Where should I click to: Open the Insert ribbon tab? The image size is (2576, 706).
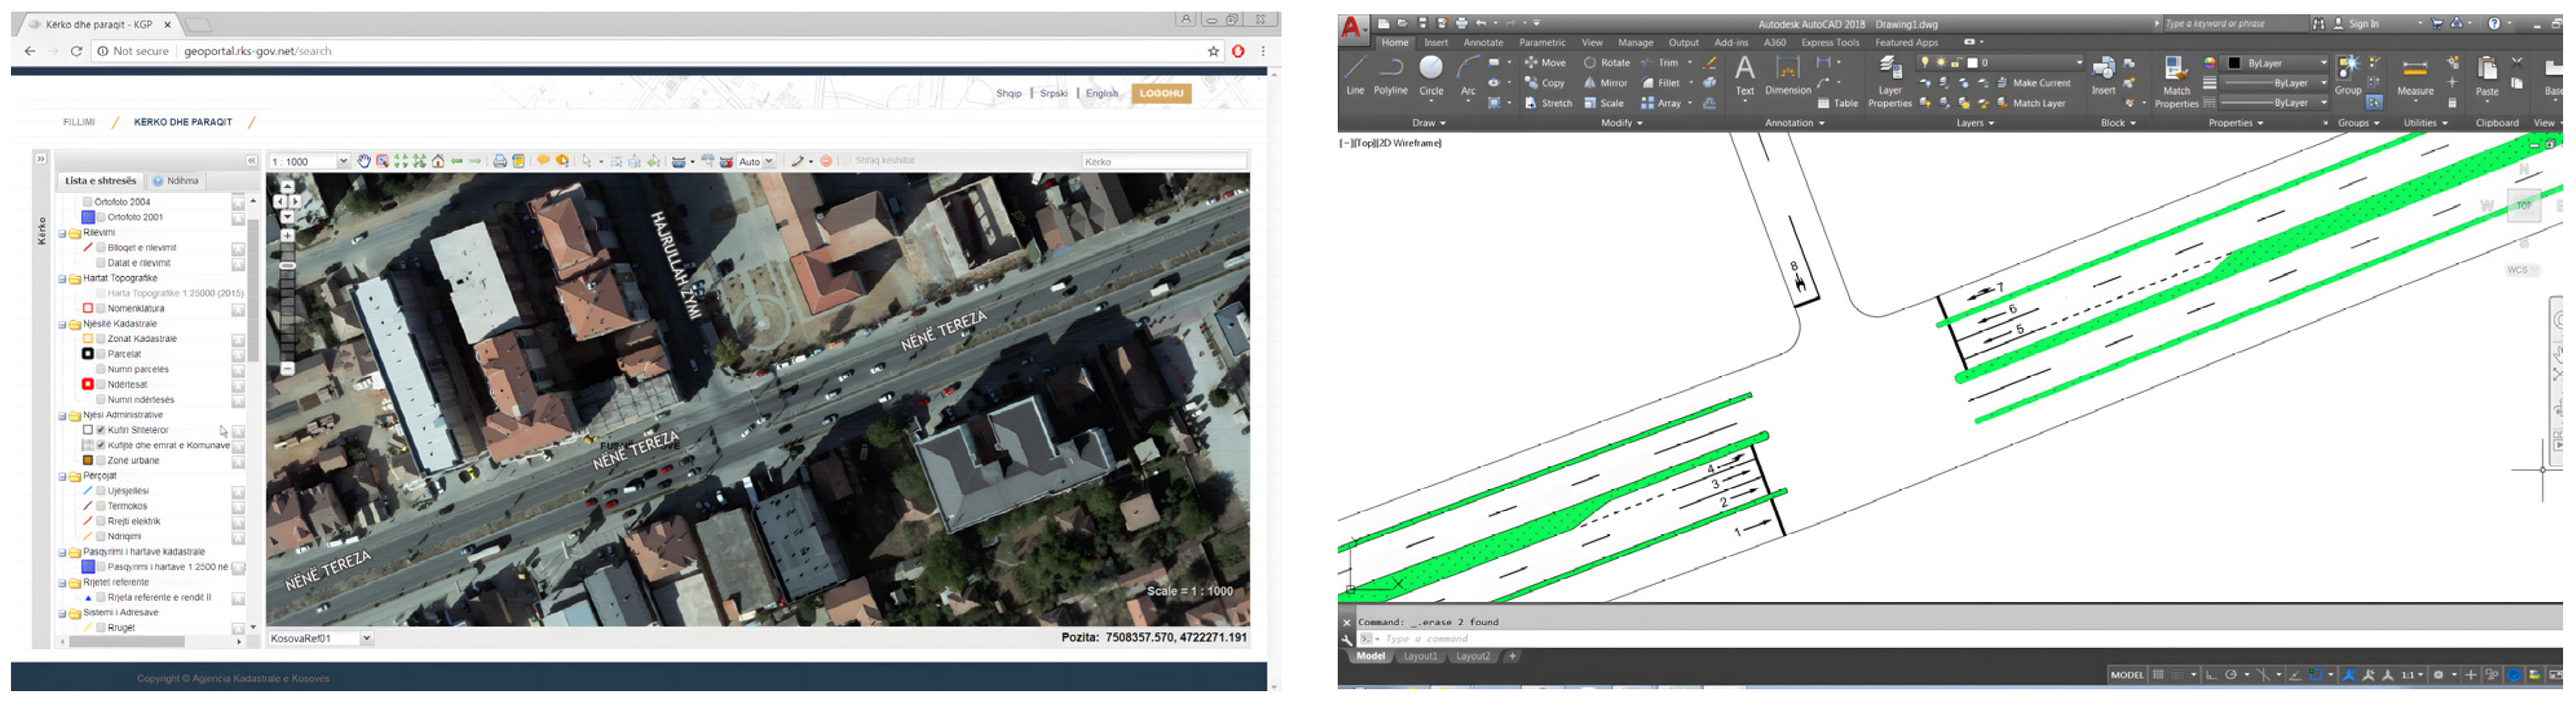[1436, 43]
